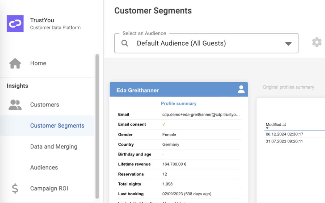Click the Eda Greithanner card header
Image resolution: width=325 pixels, height=203 pixels.
(174, 90)
